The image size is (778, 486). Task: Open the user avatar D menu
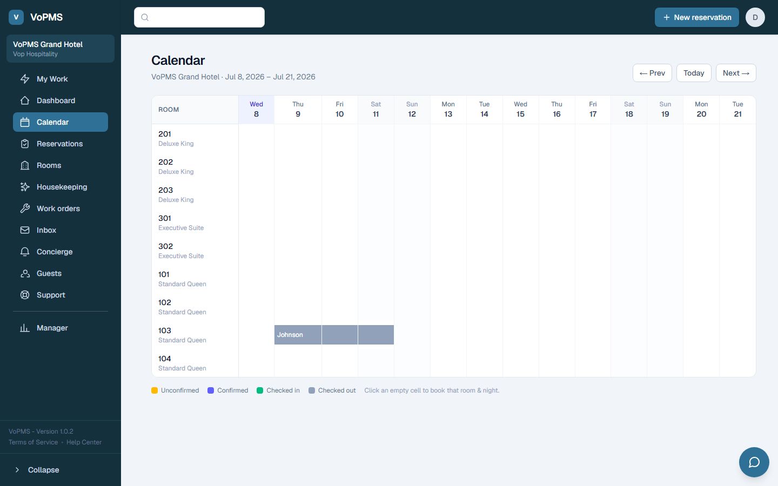point(755,17)
